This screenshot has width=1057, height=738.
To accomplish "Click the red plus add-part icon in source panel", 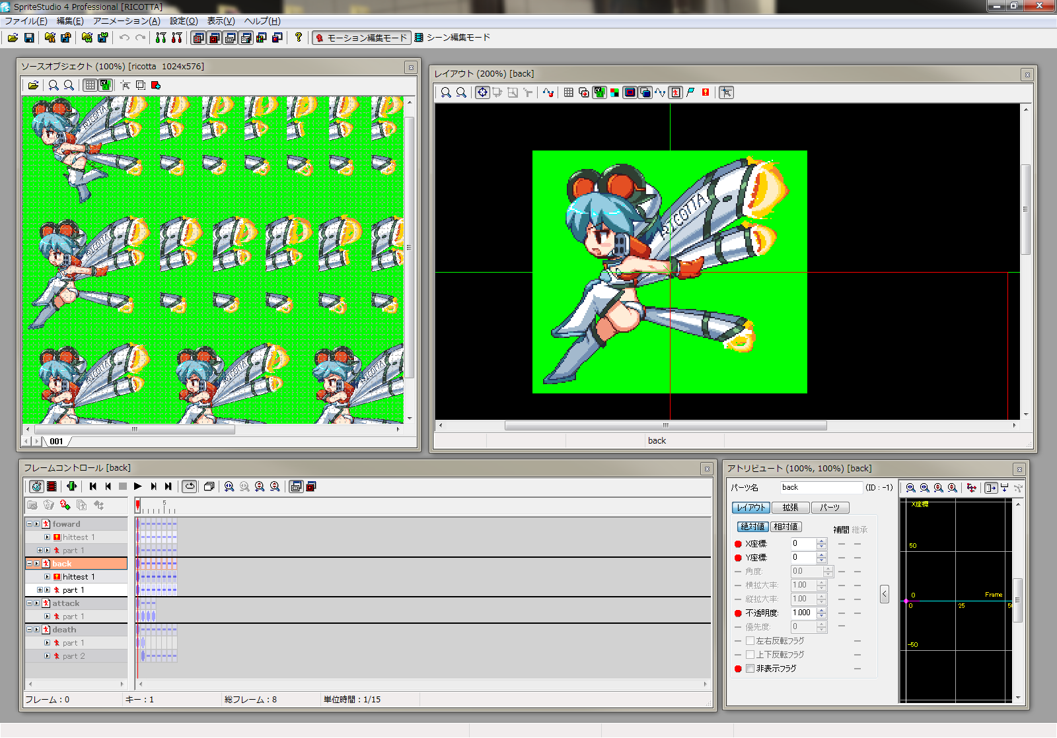I will (x=156, y=85).
